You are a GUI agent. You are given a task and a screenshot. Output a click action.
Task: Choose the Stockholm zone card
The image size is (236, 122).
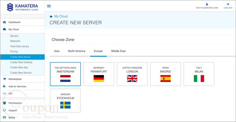coord(65,101)
